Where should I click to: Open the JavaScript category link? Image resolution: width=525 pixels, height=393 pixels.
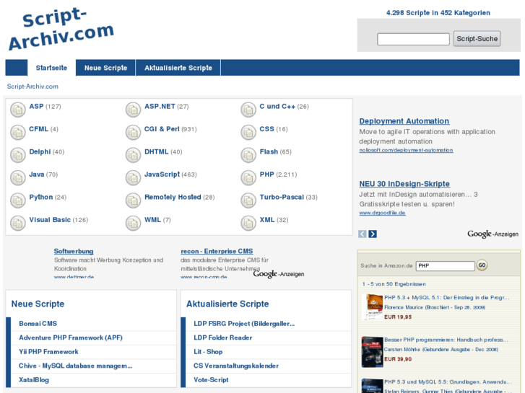[162, 175]
